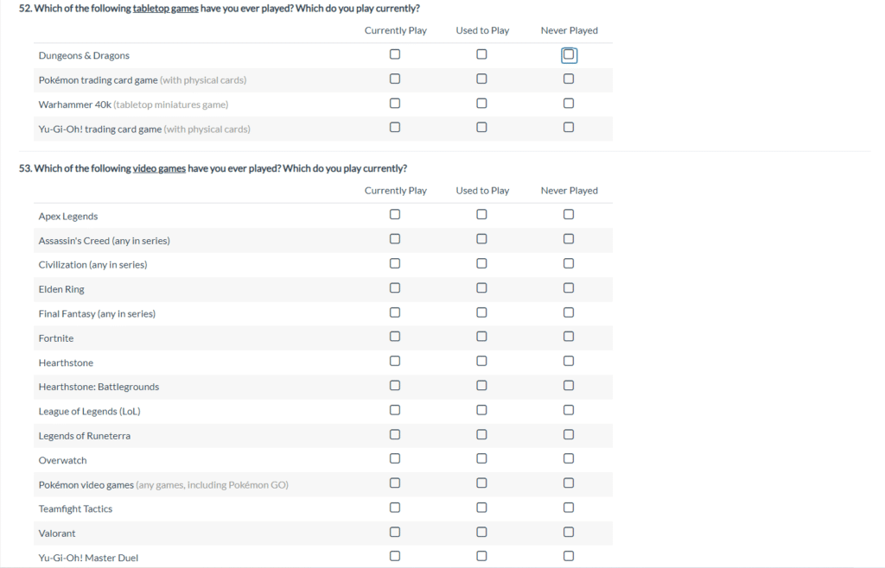The height and width of the screenshot is (568, 885).
Task: Check Currently Play for Yu-Gi-Oh! trading card game
Action: (x=395, y=128)
